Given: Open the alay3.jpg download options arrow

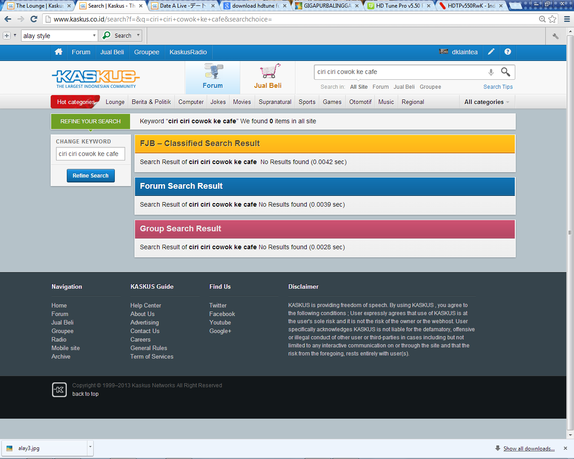Looking at the screenshot, I should coord(90,447).
